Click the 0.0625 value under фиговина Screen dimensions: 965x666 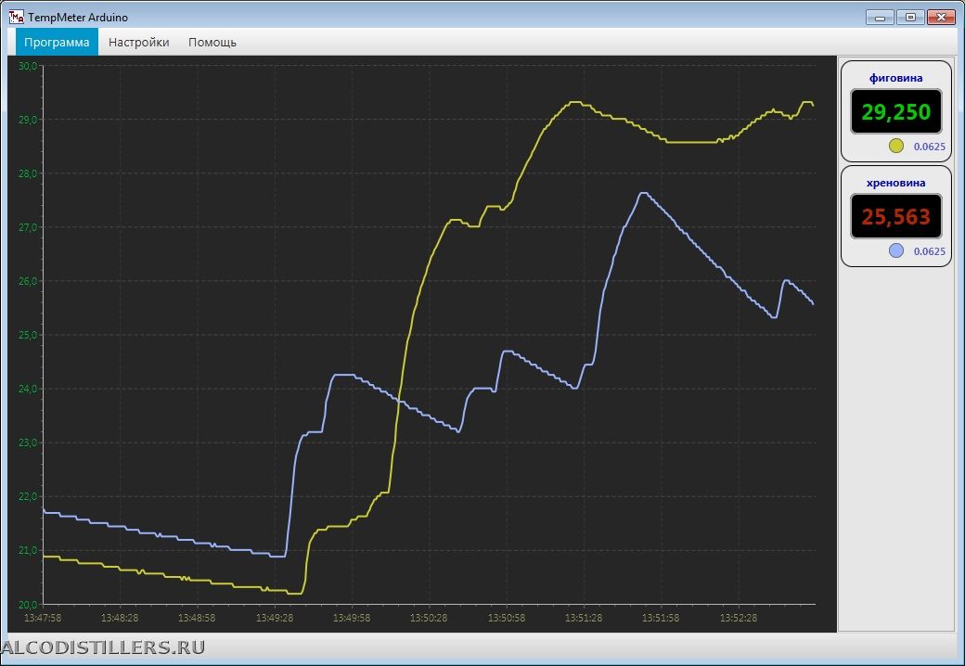pos(930,147)
